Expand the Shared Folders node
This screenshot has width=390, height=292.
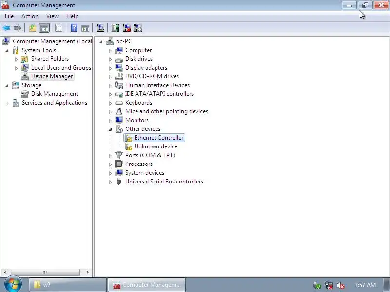tap(16, 59)
